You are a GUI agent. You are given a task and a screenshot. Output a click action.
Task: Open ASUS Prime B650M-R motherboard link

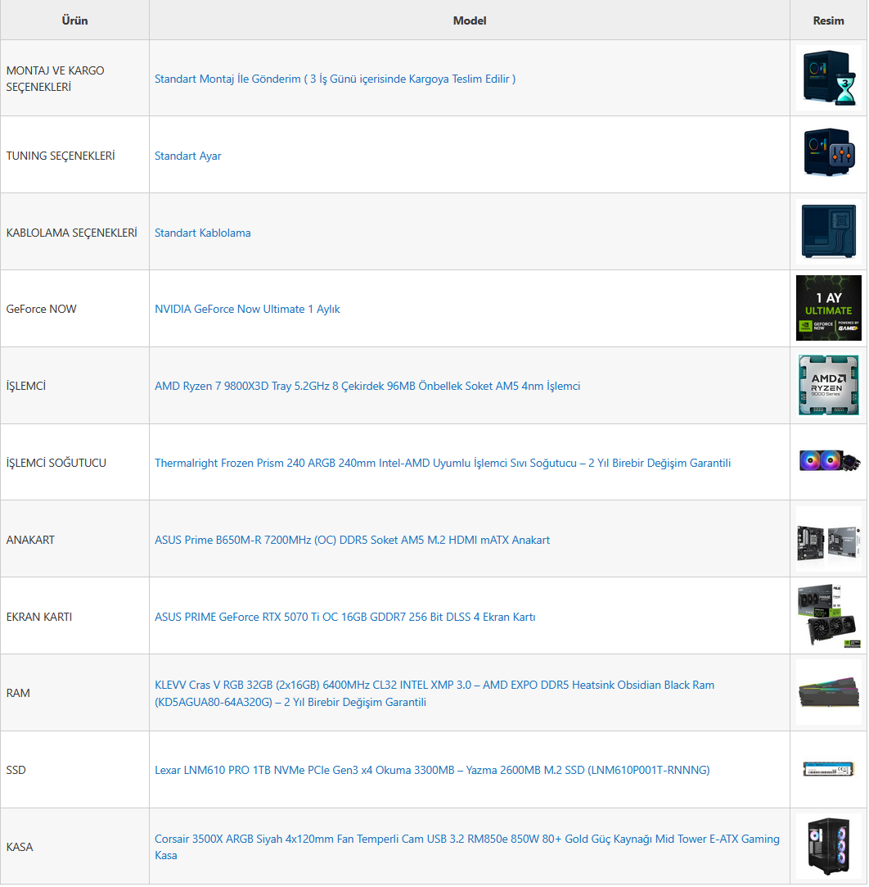tap(352, 540)
